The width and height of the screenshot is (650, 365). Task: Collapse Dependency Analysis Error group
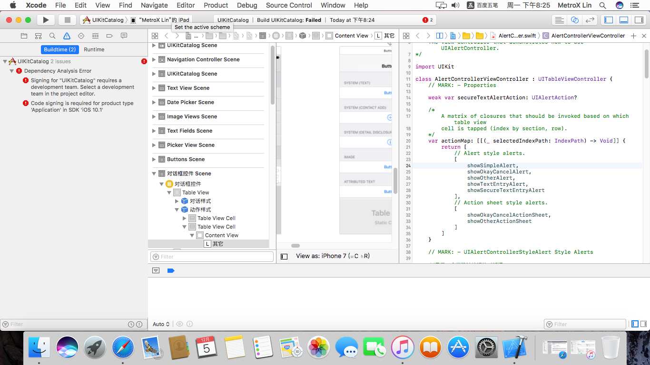[12, 71]
